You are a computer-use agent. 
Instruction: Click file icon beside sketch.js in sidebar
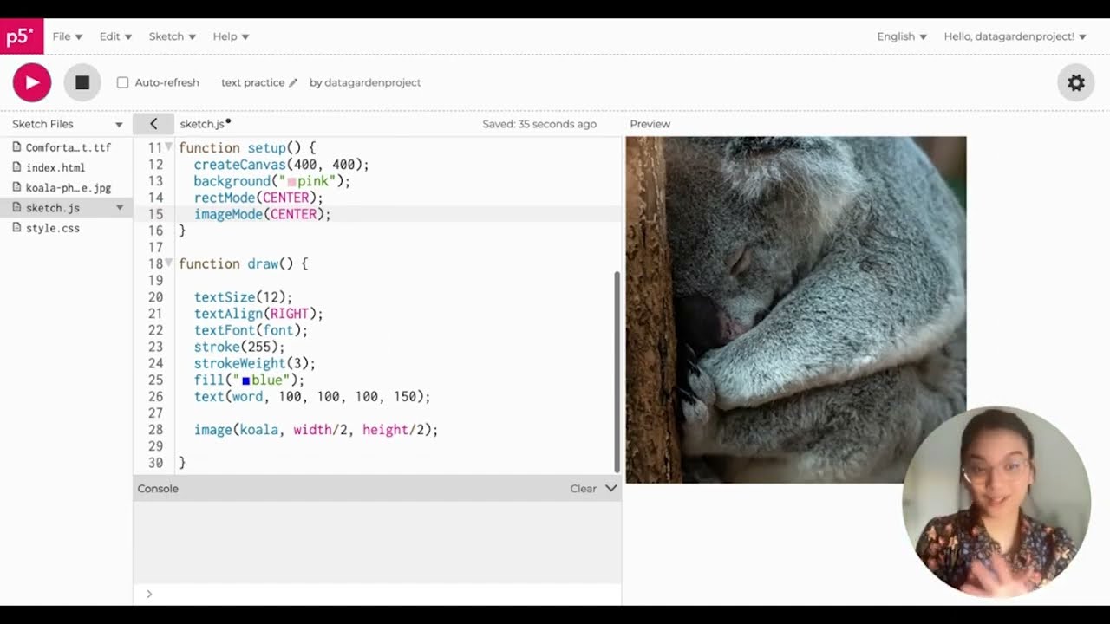[16, 208]
